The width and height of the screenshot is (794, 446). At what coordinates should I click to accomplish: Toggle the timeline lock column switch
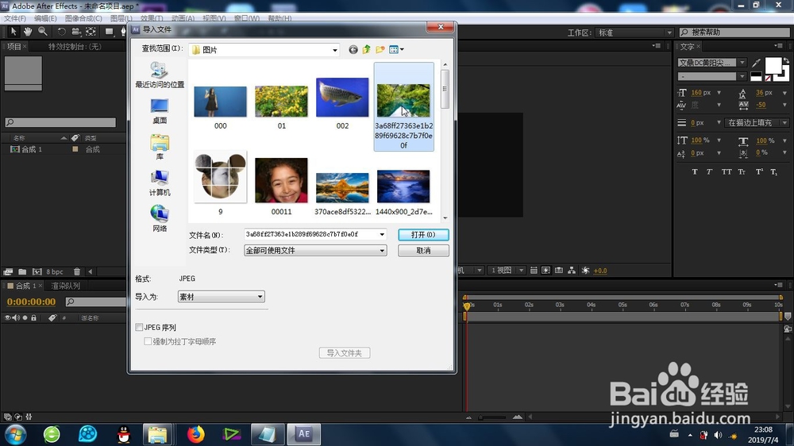pyautogui.click(x=33, y=318)
